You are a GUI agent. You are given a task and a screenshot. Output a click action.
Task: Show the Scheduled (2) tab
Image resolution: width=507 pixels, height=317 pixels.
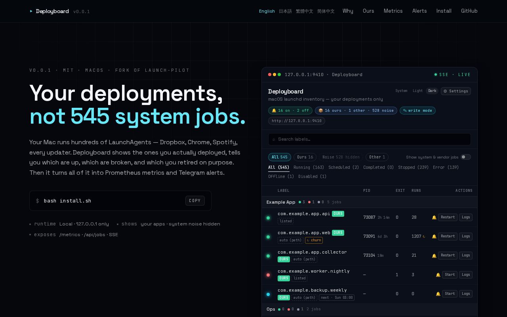pyautogui.click(x=343, y=168)
